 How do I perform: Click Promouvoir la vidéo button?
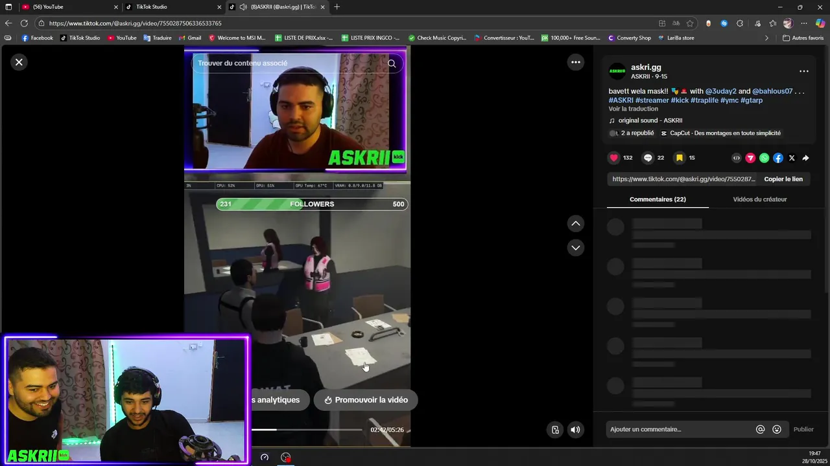pyautogui.click(x=366, y=400)
